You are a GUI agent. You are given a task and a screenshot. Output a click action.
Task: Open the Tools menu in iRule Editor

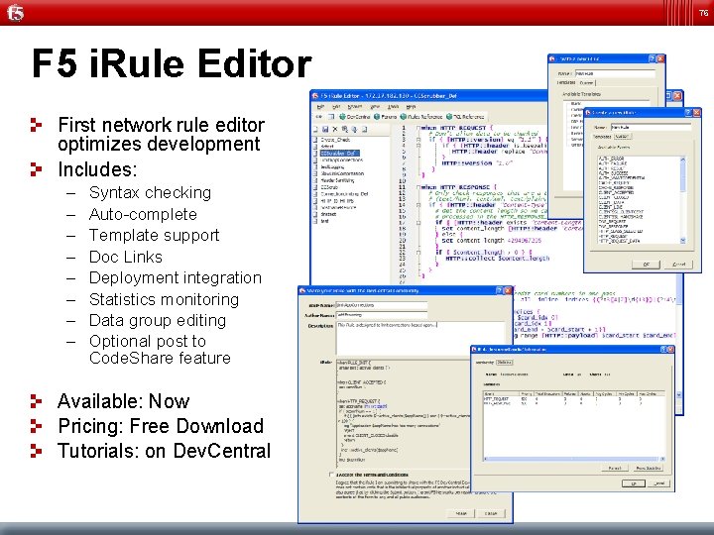pos(393,106)
